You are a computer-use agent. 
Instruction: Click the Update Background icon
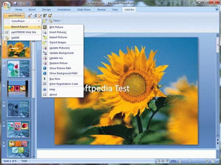tap(45, 53)
